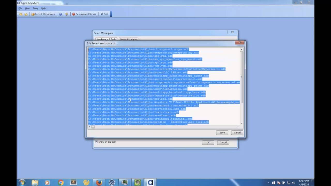331x186 pixels.
Task: Click the am_sys_mgmnt.adb path line
Action: point(145,59)
